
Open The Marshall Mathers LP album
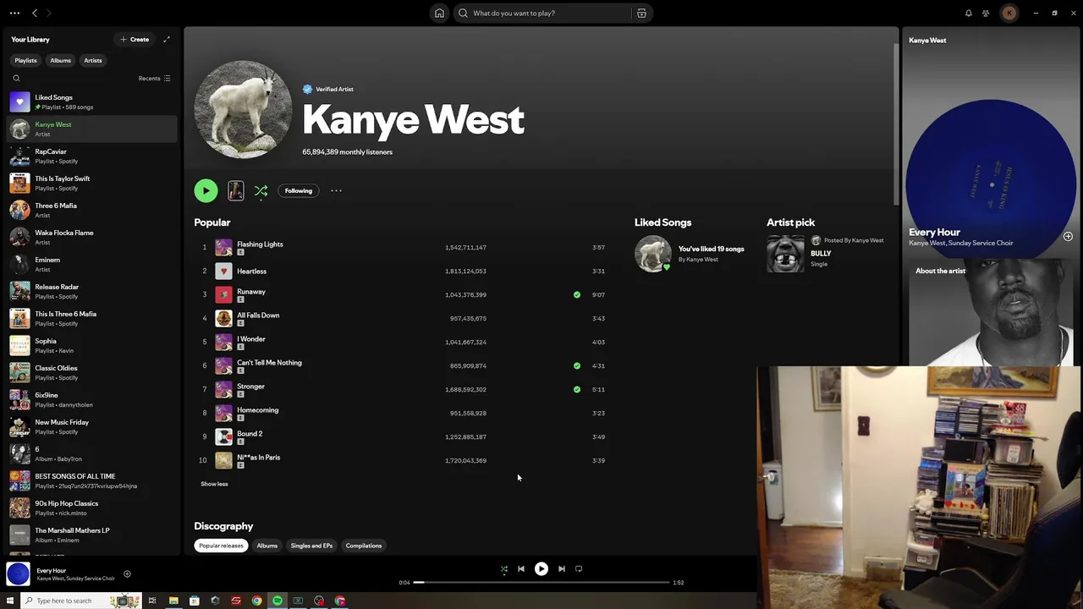coord(92,535)
